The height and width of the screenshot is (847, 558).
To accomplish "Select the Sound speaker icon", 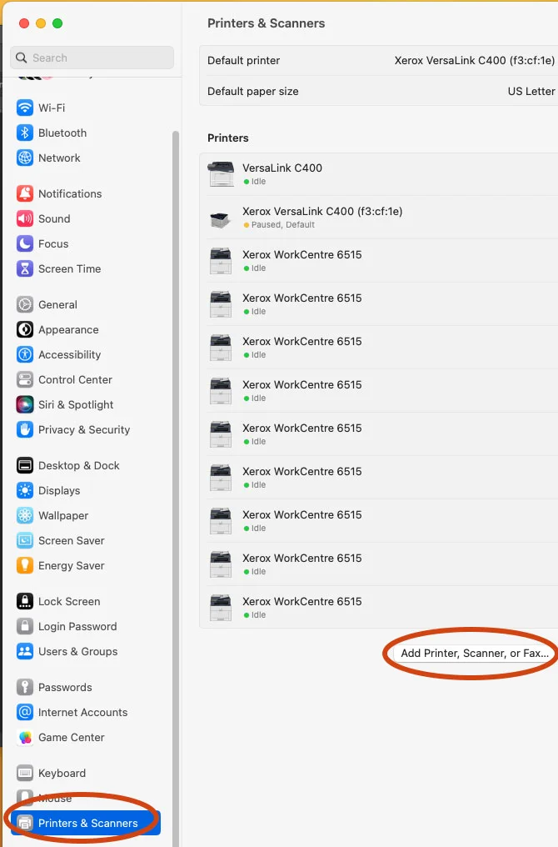I will pos(25,218).
